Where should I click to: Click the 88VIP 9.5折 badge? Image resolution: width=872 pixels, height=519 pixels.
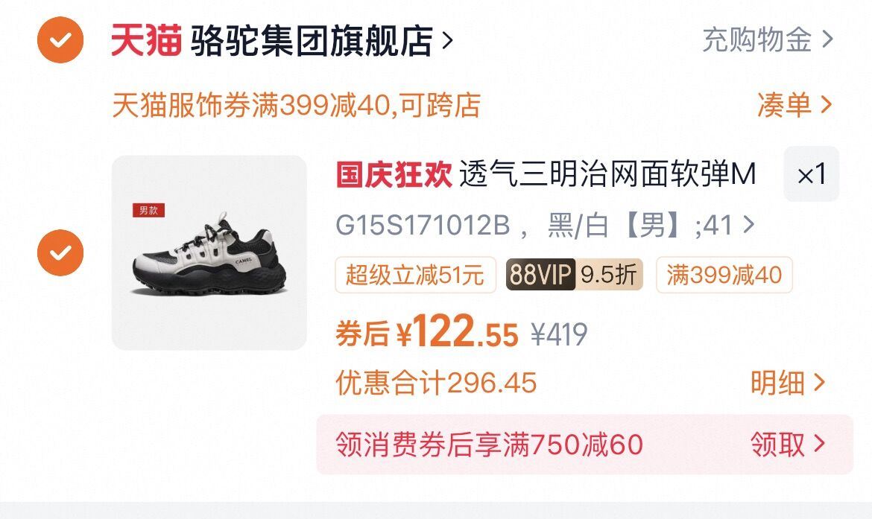(x=575, y=275)
